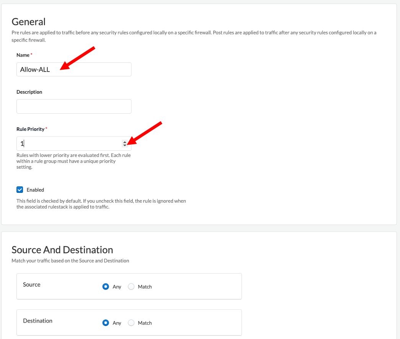Click the General section heading
This screenshot has height=339, width=400.
click(29, 22)
